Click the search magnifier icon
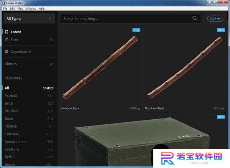 click(195, 18)
